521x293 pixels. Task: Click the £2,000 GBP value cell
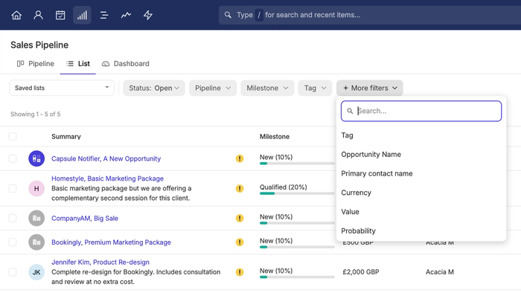361,272
